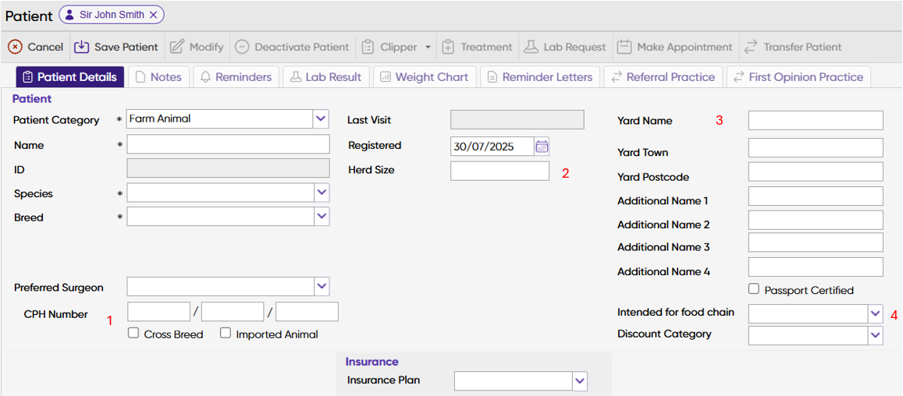Go to the Reminder Letters tab
903x396 pixels.
[540, 77]
